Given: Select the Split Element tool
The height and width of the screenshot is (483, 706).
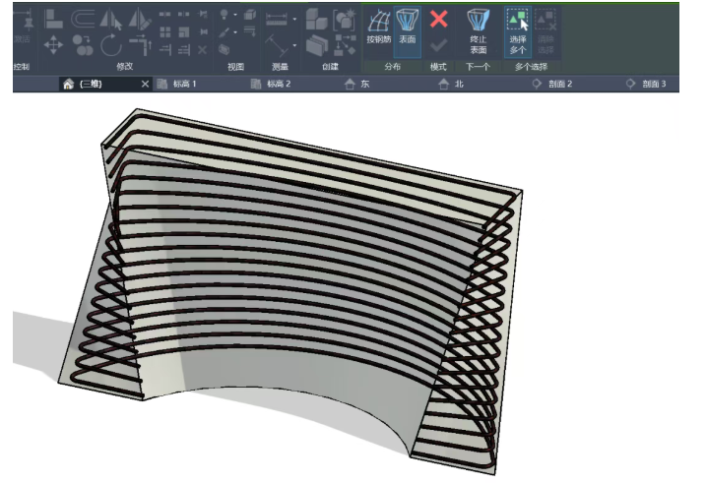Looking at the screenshot, I should point(164,14).
